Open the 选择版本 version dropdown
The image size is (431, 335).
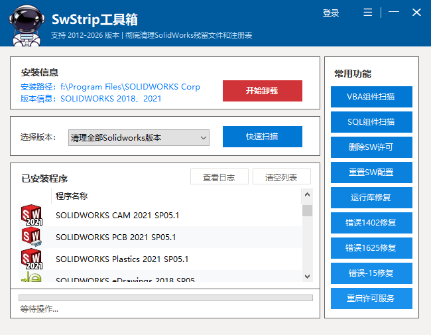point(139,137)
